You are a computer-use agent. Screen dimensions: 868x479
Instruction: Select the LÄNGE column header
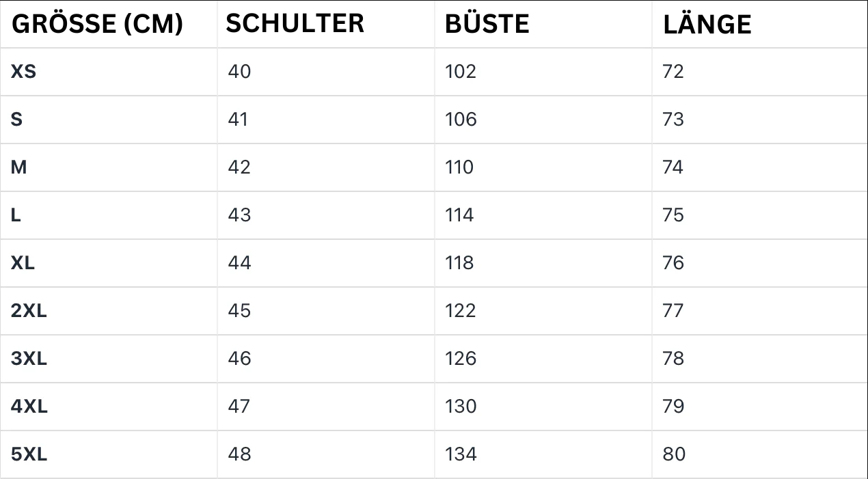pyautogui.click(x=707, y=25)
